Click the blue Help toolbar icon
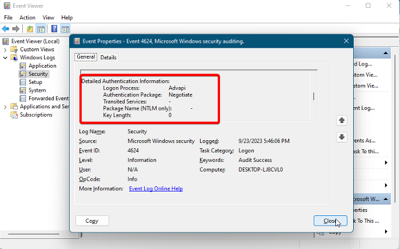400x249 pixels. point(54,28)
